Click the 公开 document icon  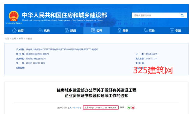pos(93,30)
